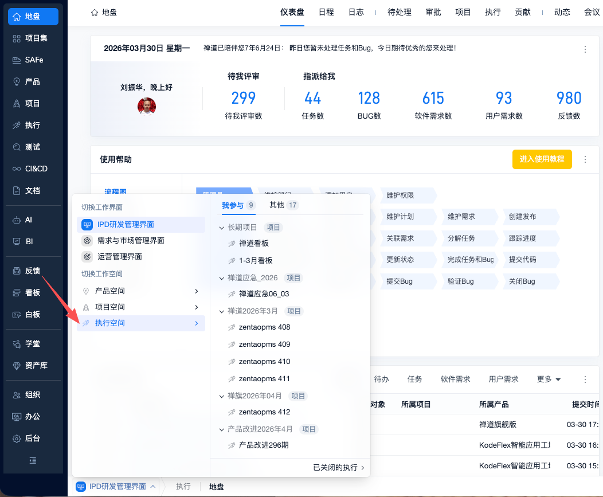Switch to the 待处理 top tab
This screenshot has height=497, width=603.
pos(399,12)
